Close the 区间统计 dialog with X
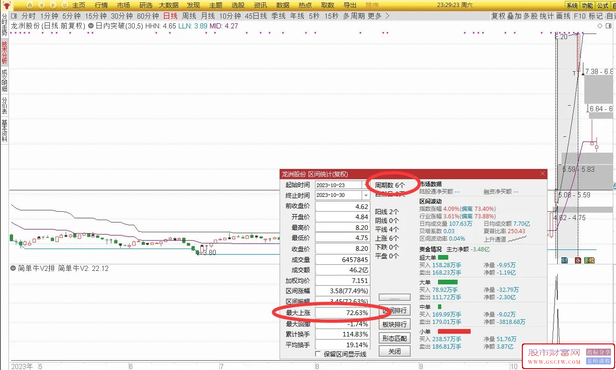Screen dimensions: 616x370 [542, 174]
